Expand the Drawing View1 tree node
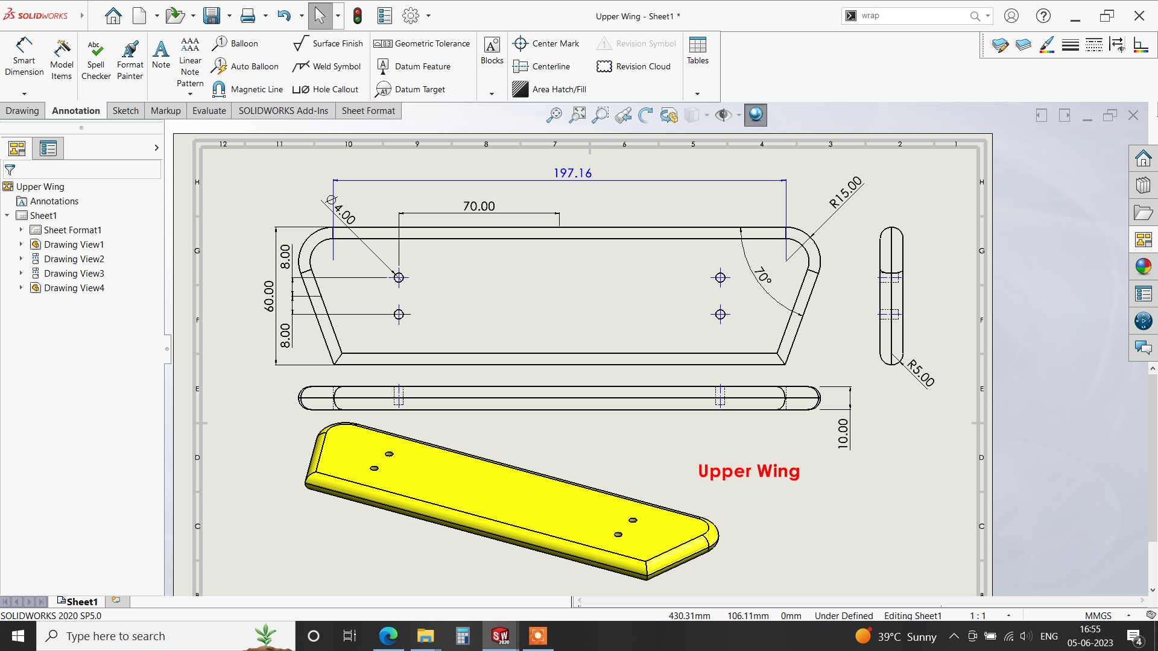 (21, 244)
